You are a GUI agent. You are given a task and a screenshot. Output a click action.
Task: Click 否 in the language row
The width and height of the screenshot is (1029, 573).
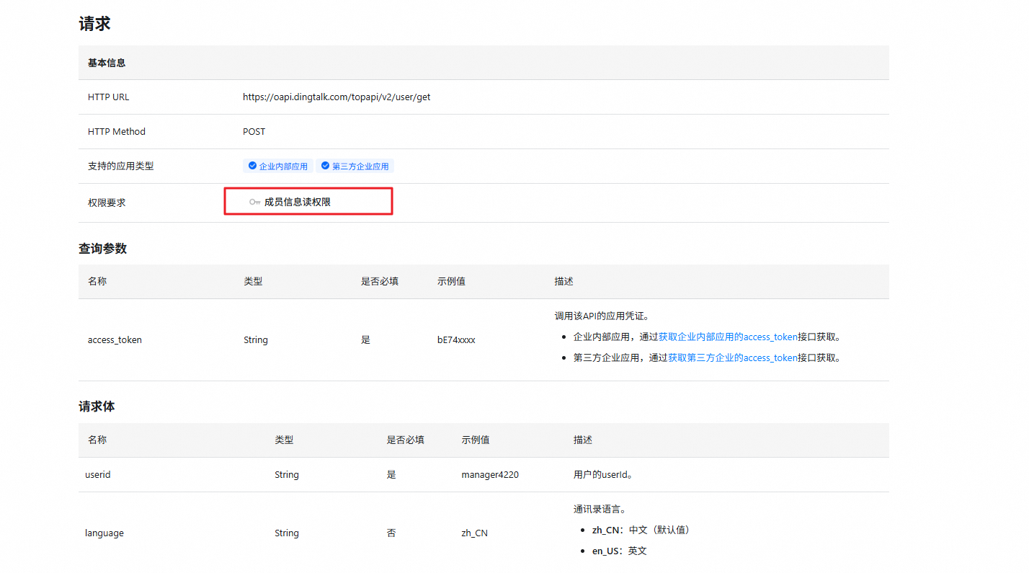coord(391,533)
